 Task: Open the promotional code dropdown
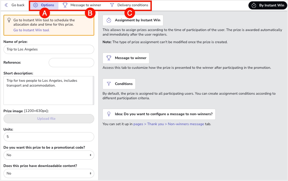coord(49,155)
